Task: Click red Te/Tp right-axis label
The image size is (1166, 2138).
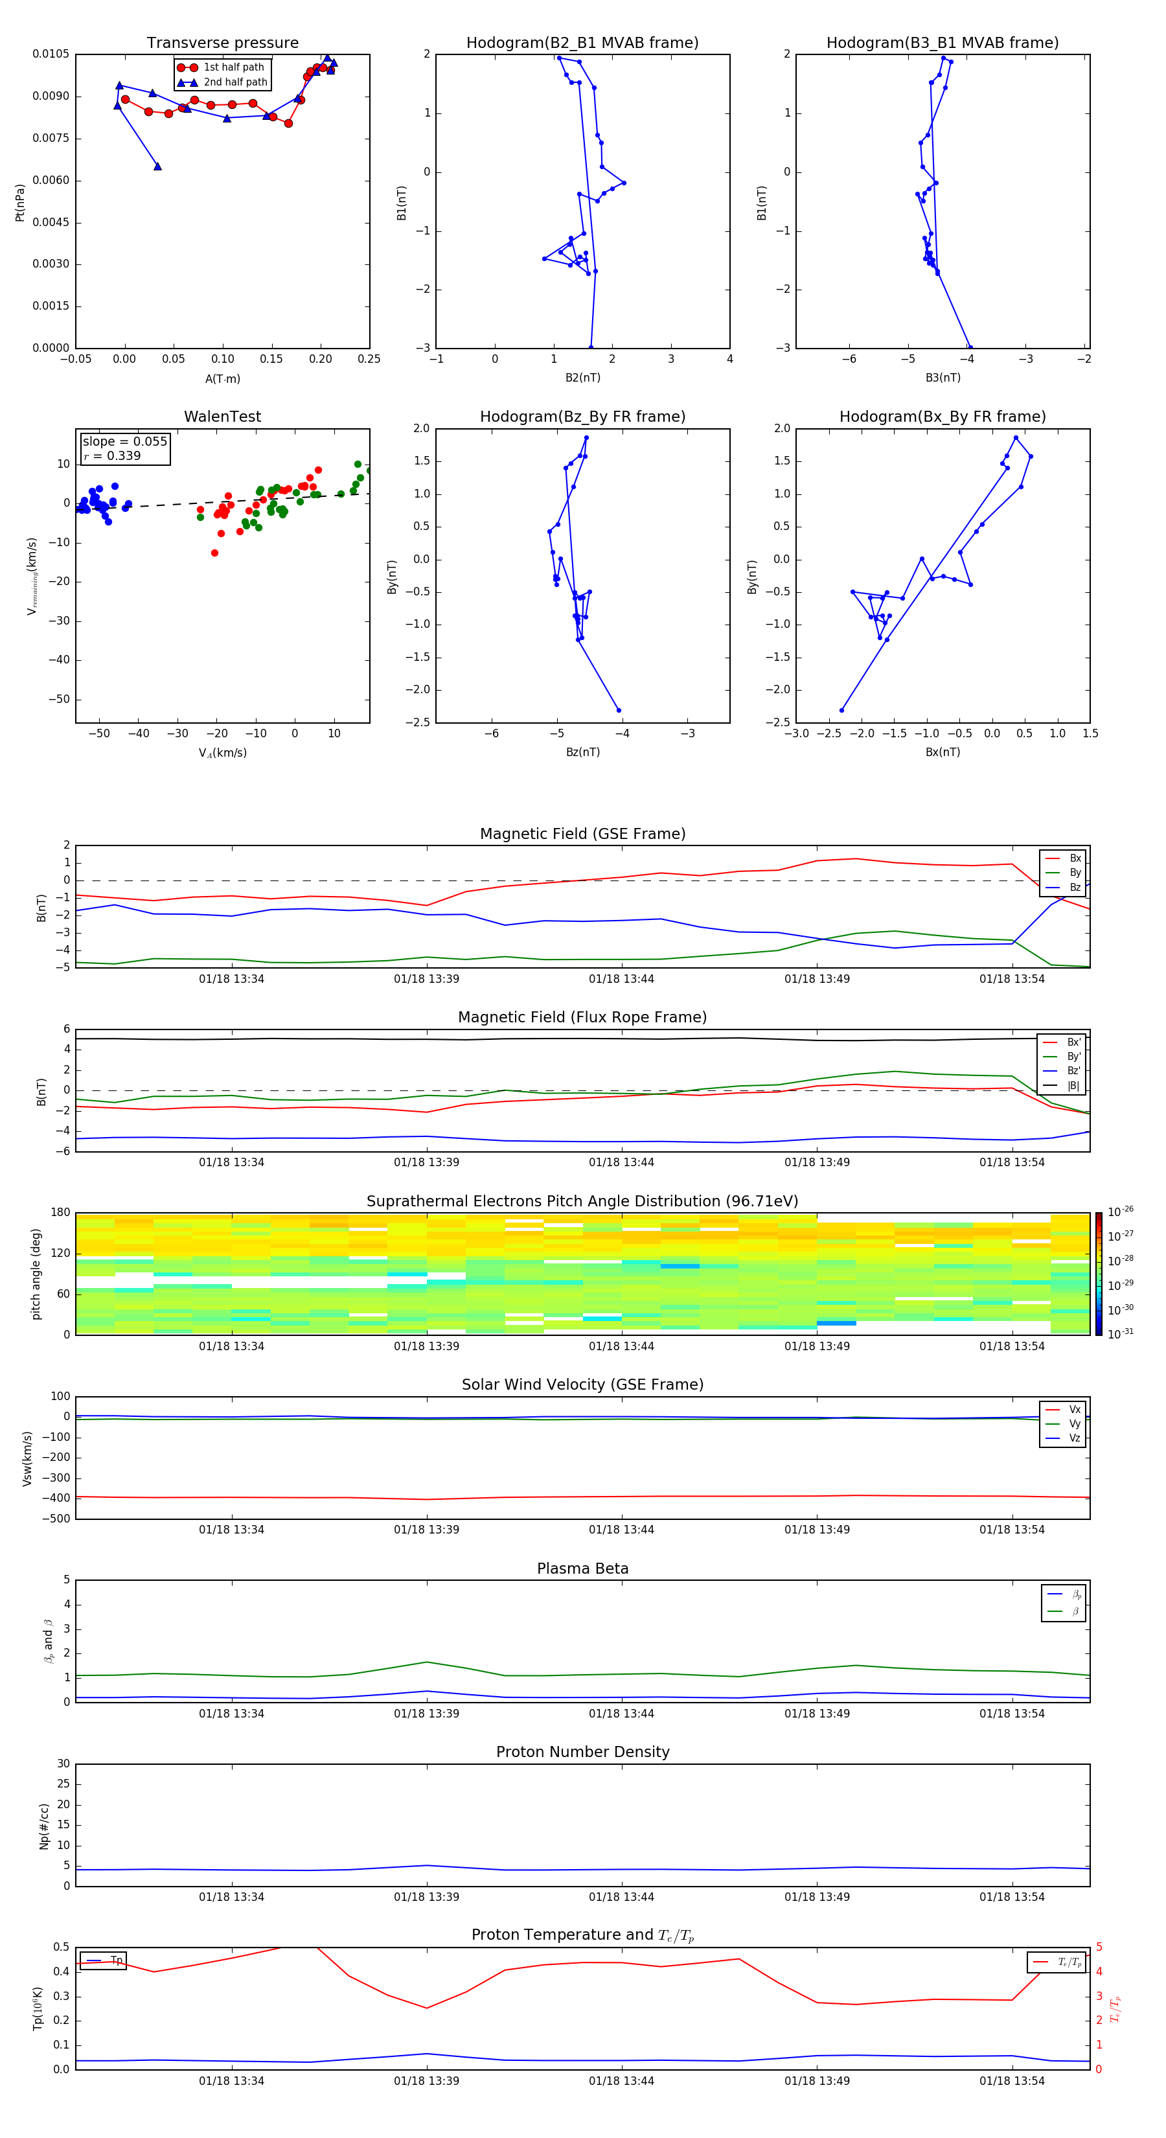Action: pos(1115,2008)
